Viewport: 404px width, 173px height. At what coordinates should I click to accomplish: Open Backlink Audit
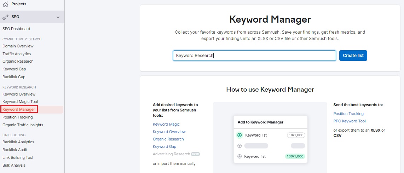[x=15, y=150]
